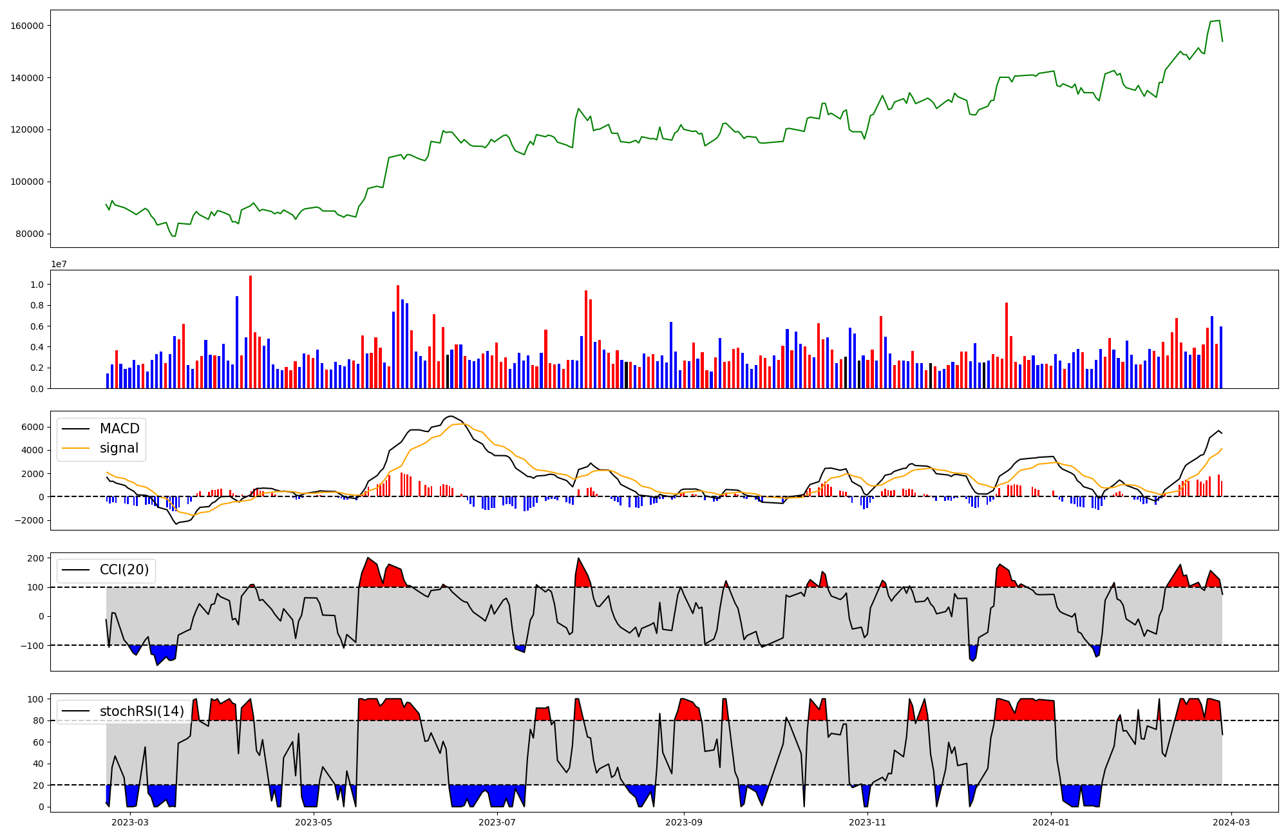
Task: Click the 200 CCI axis tick label
Action: (36, 558)
